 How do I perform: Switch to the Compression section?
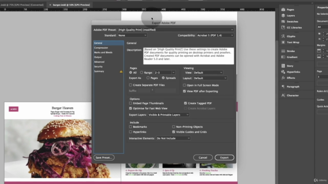tap(109, 48)
